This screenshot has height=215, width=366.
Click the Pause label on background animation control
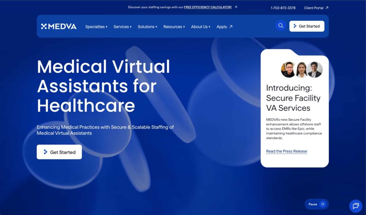coord(313,204)
